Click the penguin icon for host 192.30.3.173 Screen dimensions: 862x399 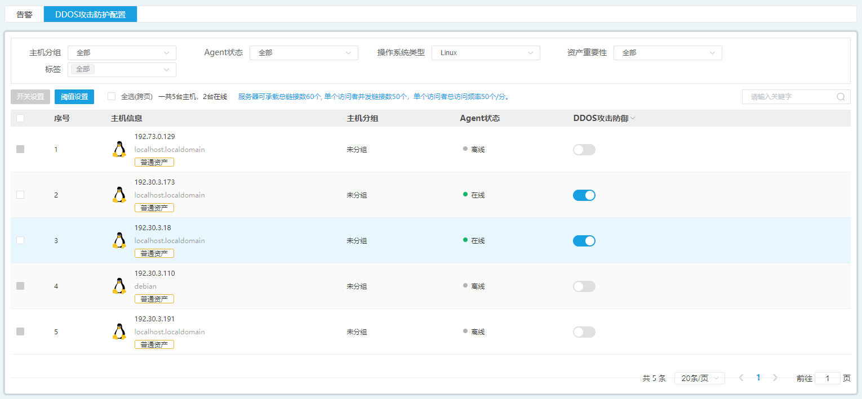[x=119, y=195]
